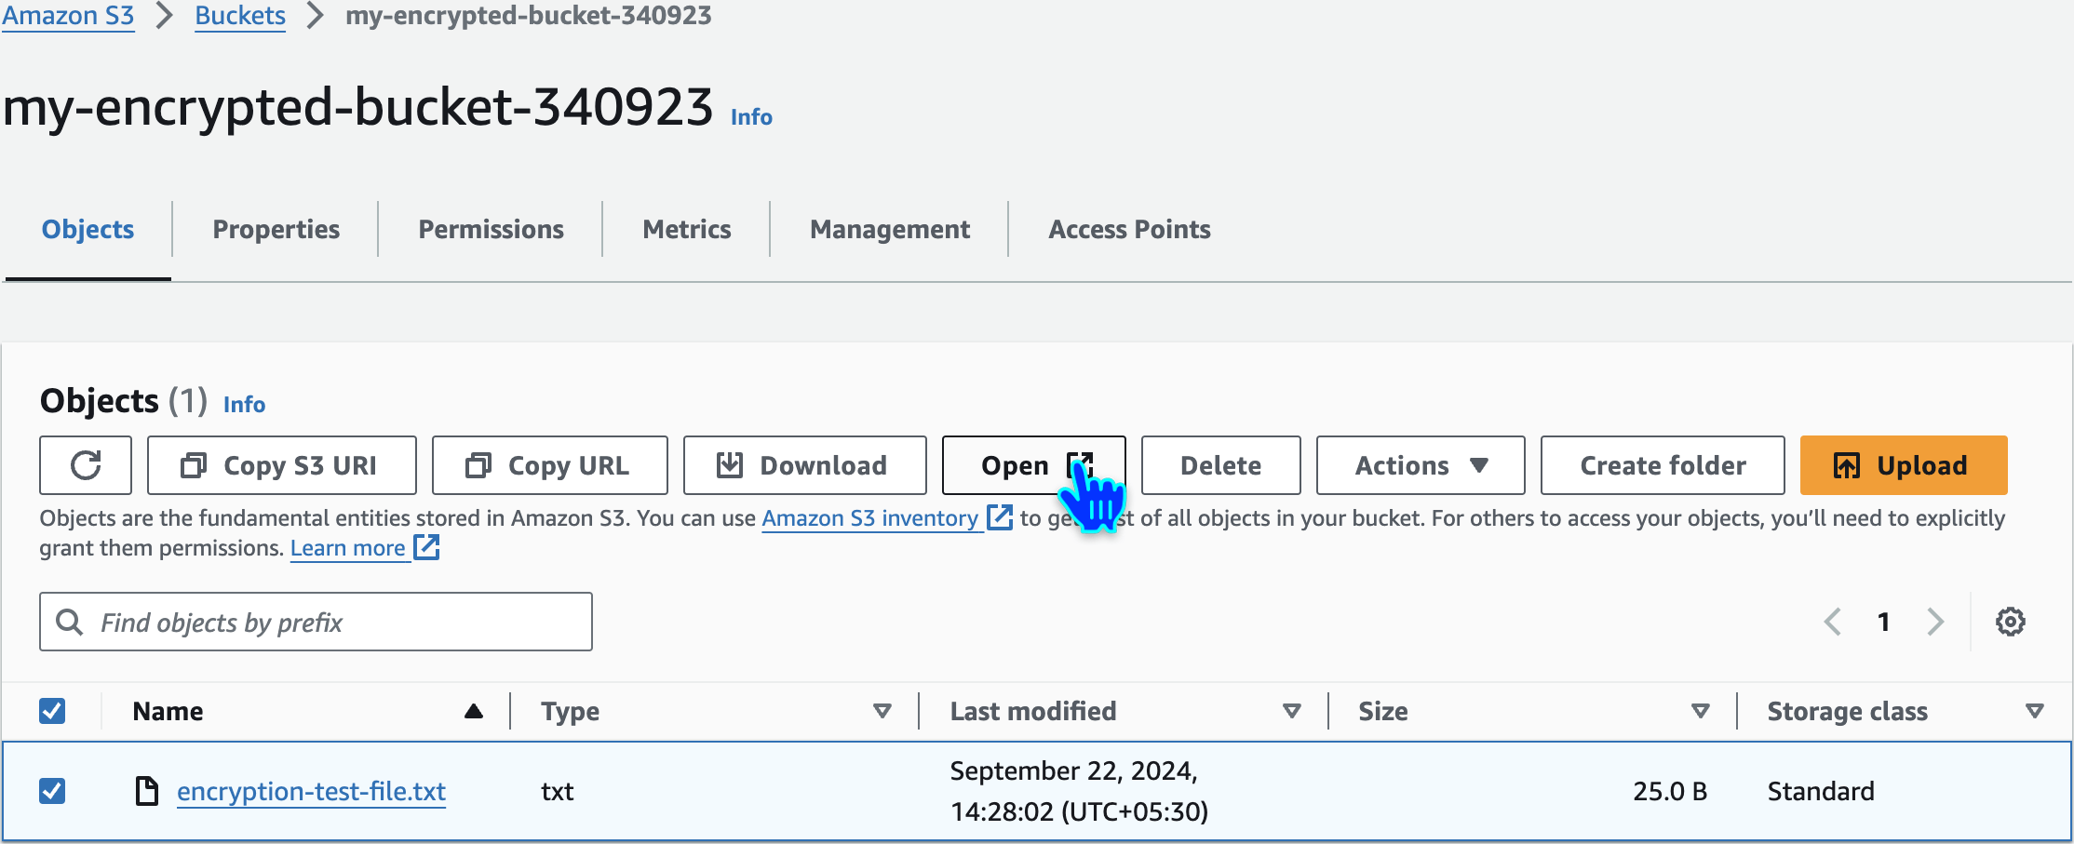Viewport: 2074px width, 844px height.
Task: Go to previous page of objects
Action: point(1832,622)
